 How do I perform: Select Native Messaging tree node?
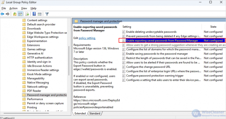[x=38, y=83]
